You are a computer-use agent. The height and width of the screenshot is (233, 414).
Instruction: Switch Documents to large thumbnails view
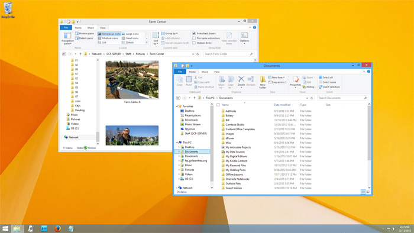point(368,192)
